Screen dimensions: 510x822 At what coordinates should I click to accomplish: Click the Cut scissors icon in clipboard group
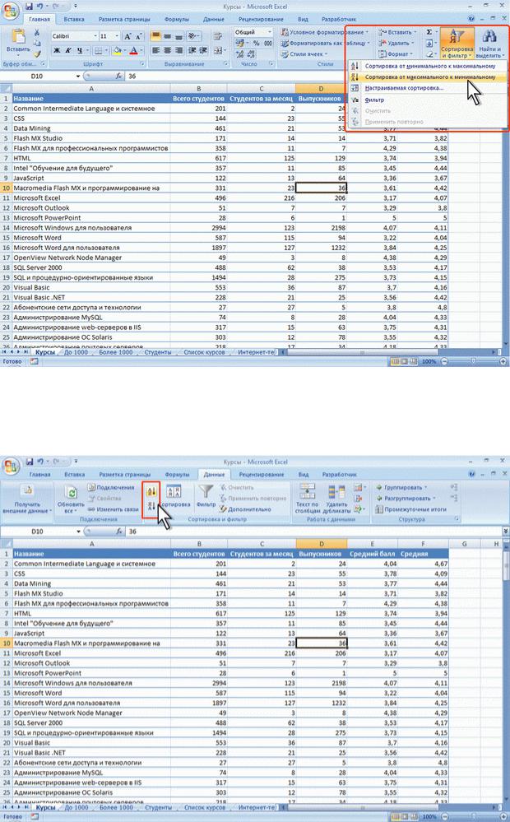click(x=37, y=33)
